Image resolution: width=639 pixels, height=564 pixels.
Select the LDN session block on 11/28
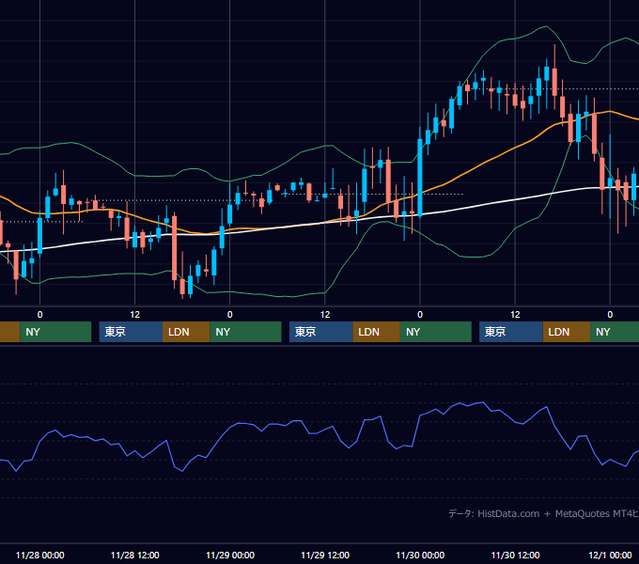tap(186, 332)
